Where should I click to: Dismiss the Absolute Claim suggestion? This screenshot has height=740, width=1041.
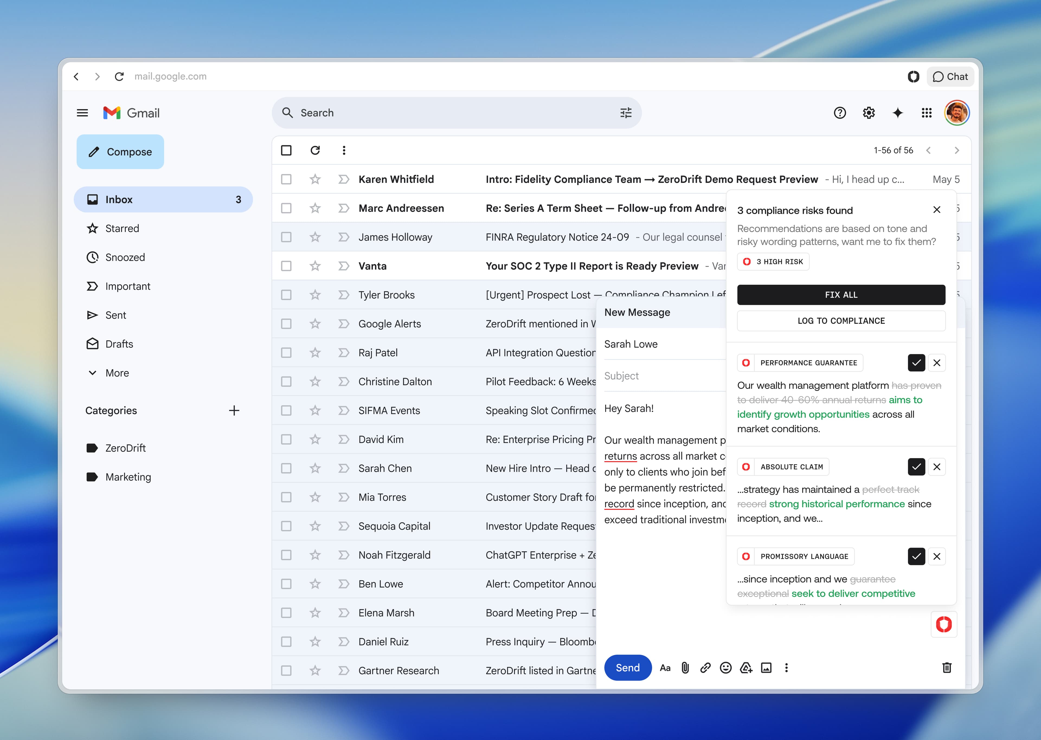pyautogui.click(x=937, y=467)
